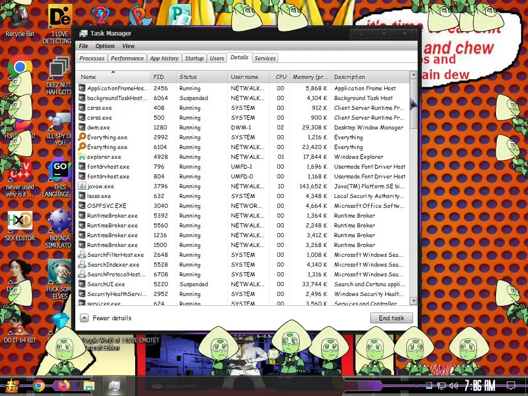
Task: Open the BOSNIA SIMULATOR desktop icon
Action: 59,229
